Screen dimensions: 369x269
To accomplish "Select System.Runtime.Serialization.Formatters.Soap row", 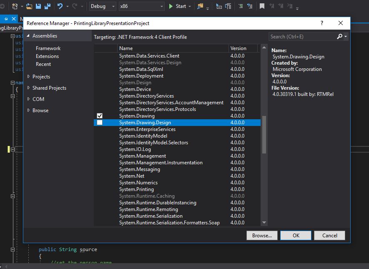I will click(x=177, y=223).
